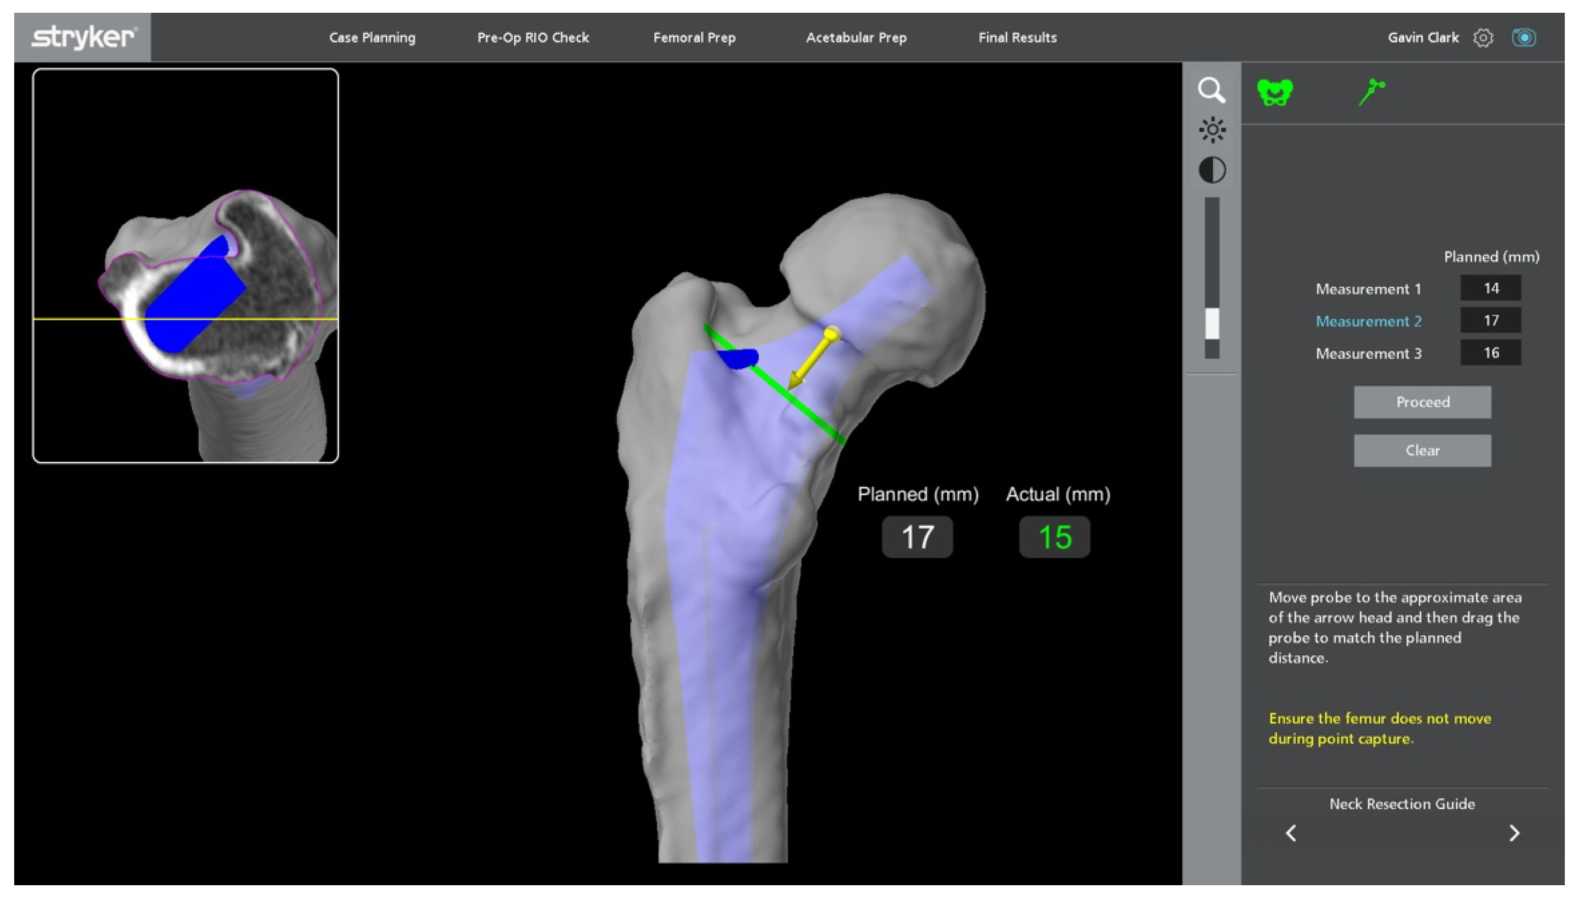This screenshot has height=897, width=1581.
Task: Open the Final Results tab
Action: click(1017, 38)
